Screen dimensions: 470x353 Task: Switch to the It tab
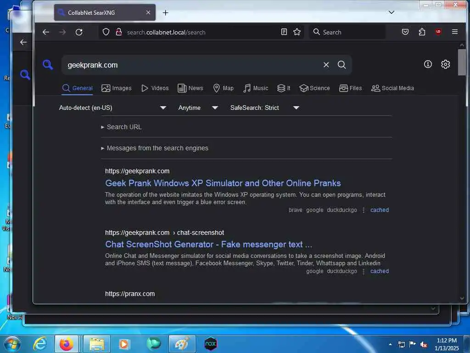click(x=284, y=88)
